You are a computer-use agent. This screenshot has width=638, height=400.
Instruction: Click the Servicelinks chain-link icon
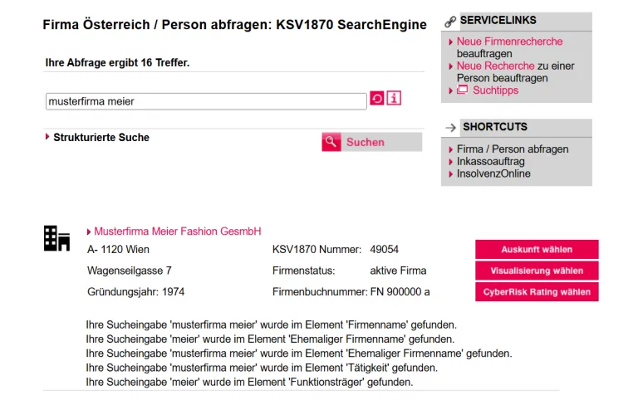pos(451,22)
